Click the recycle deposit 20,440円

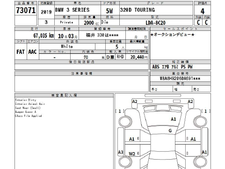click(x=139, y=57)
